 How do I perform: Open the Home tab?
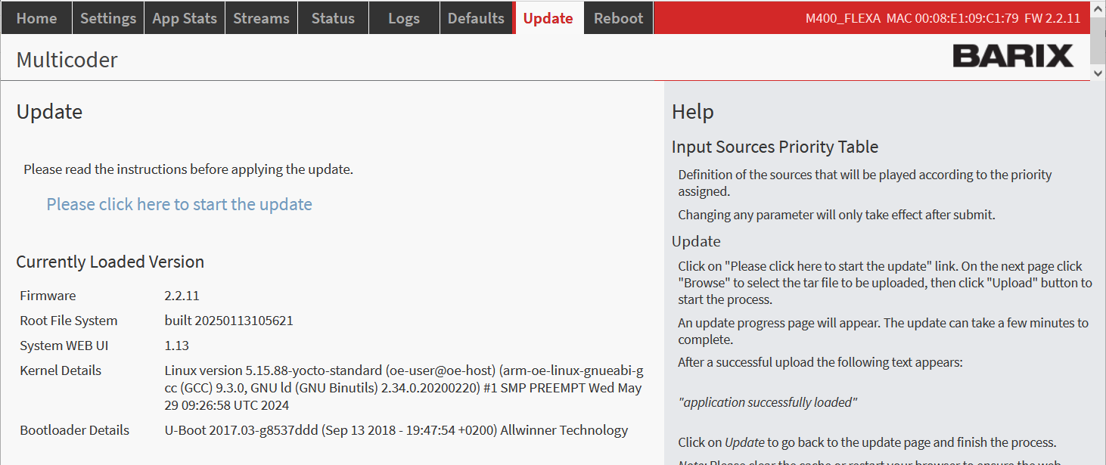(36, 18)
